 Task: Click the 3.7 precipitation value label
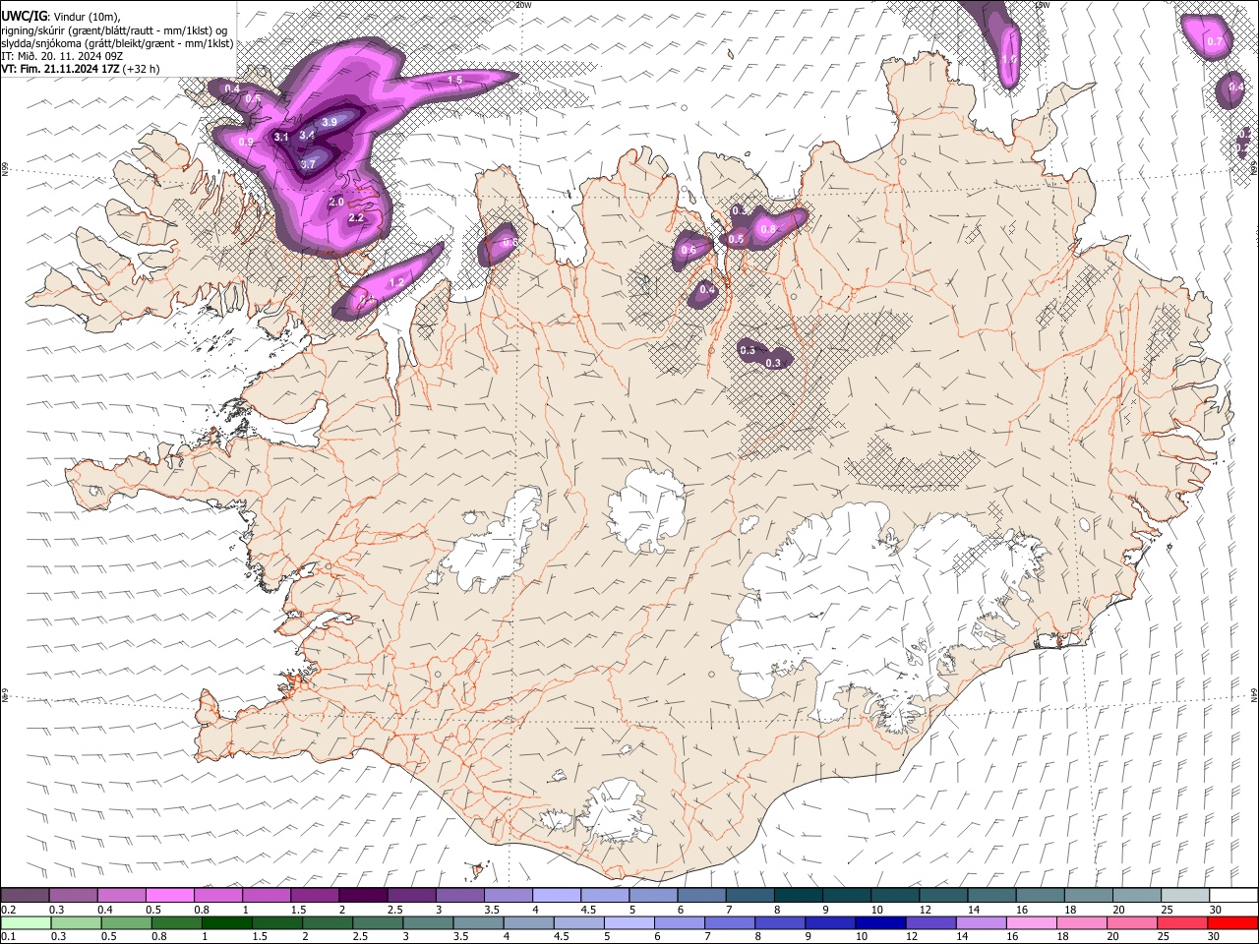pos(308,164)
